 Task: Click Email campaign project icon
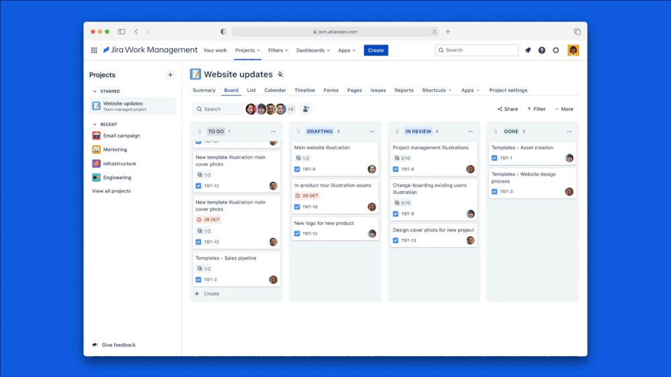(x=96, y=136)
